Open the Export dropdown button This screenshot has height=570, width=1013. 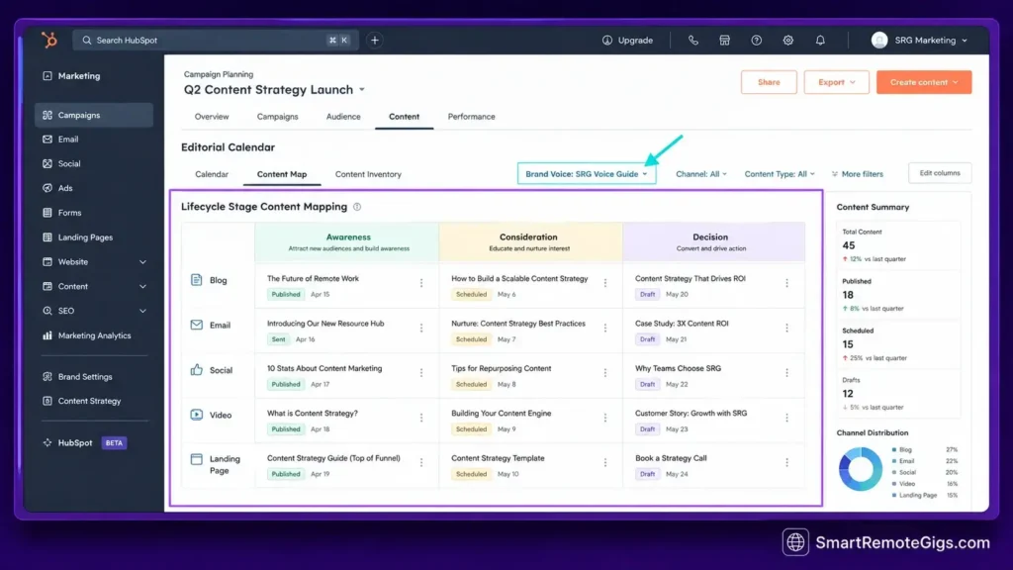[x=836, y=82]
